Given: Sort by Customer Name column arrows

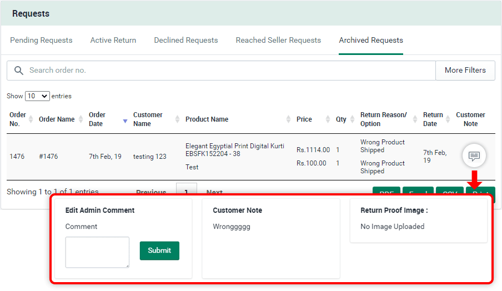Looking at the screenshot, I should [x=178, y=119].
